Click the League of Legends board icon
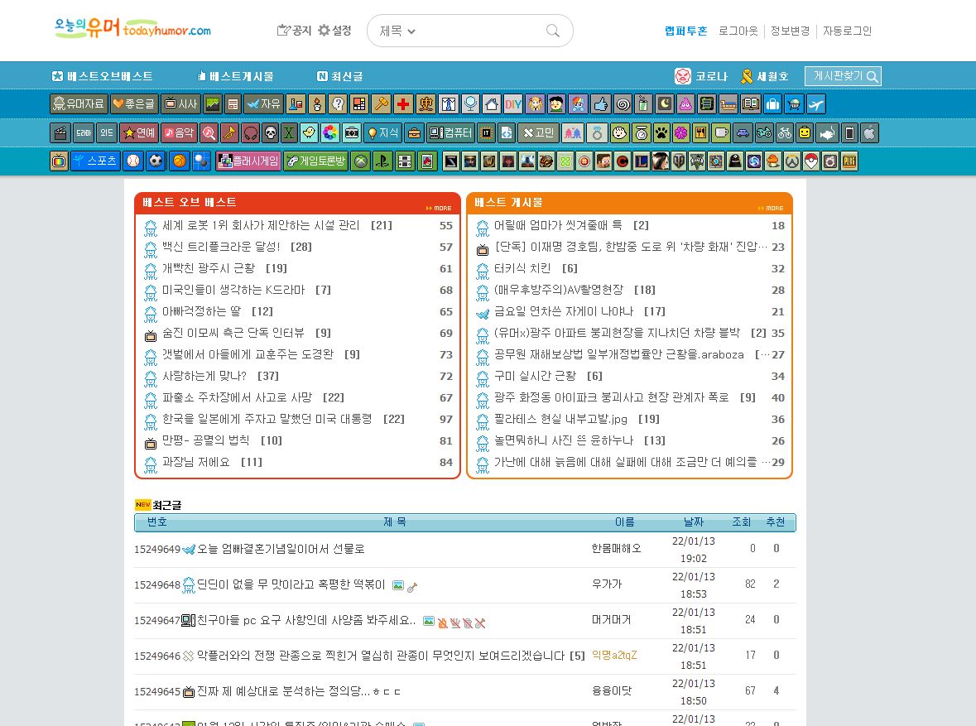Image resolution: width=976 pixels, height=726 pixels. coord(641,161)
